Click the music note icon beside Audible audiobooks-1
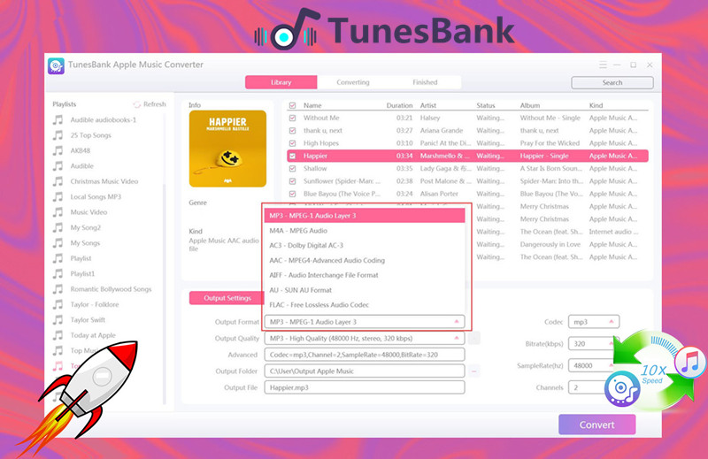The height and width of the screenshot is (459, 708). tap(58, 119)
